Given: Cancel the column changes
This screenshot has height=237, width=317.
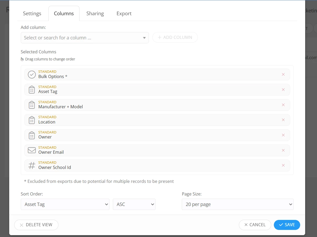Looking at the screenshot, I should pos(255,225).
